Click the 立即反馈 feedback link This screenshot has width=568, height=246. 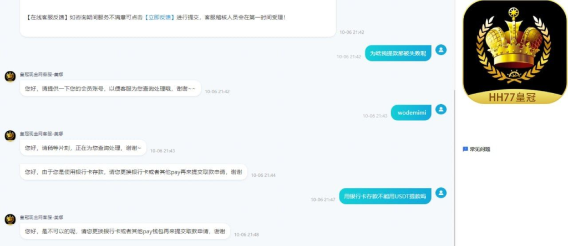click(x=159, y=17)
